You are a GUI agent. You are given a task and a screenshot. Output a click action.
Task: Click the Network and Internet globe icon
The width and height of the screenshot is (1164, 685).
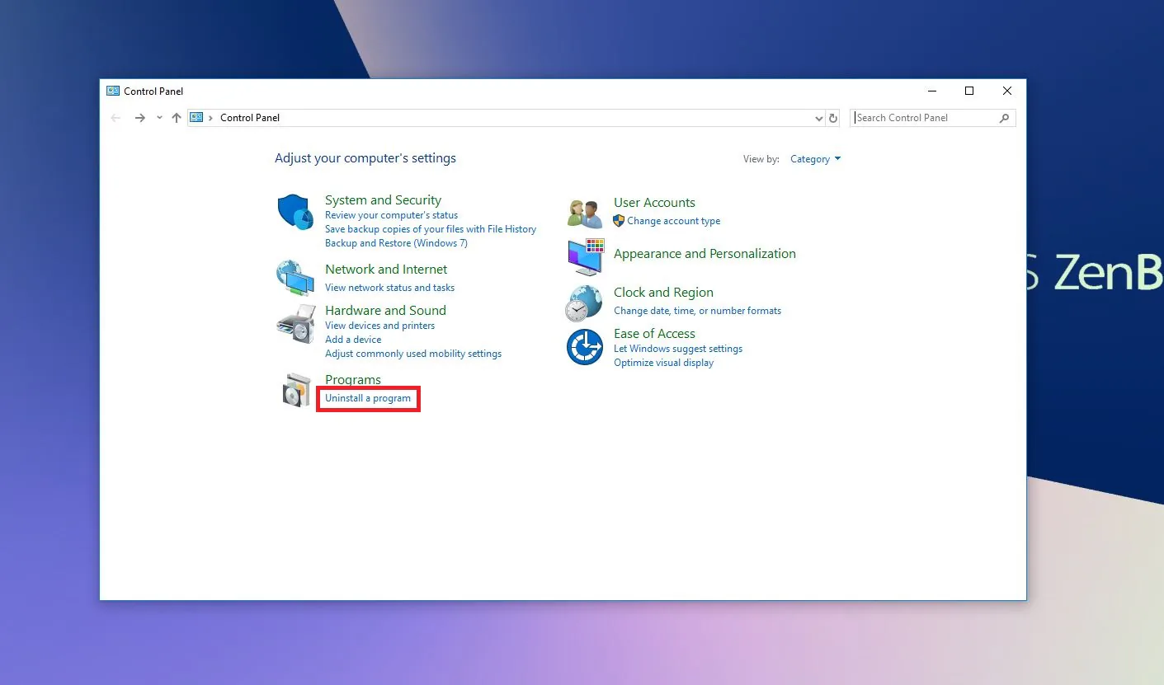pos(295,278)
